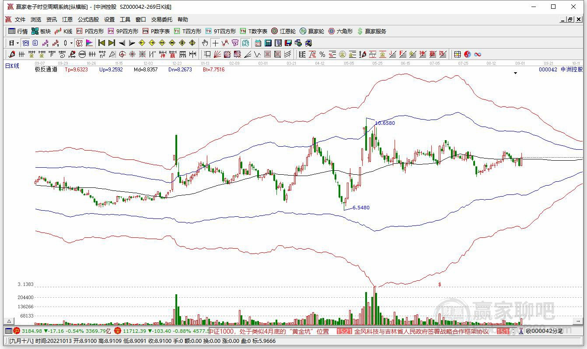This screenshot has width=587, height=349.
Task: Toggle the pressed green chart overlay button
Action: (x=246, y=43)
